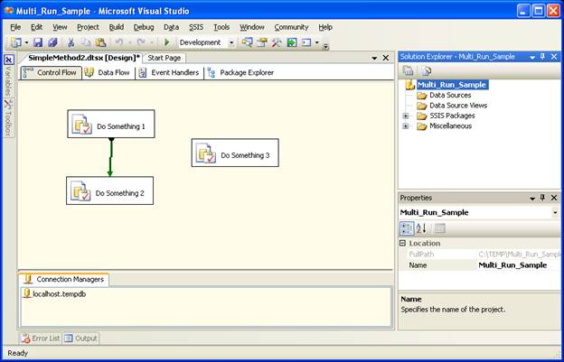Image resolution: width=564 pixels, height=362 pixels.
Task: Open the Tools menu
Action: point(221,27)
